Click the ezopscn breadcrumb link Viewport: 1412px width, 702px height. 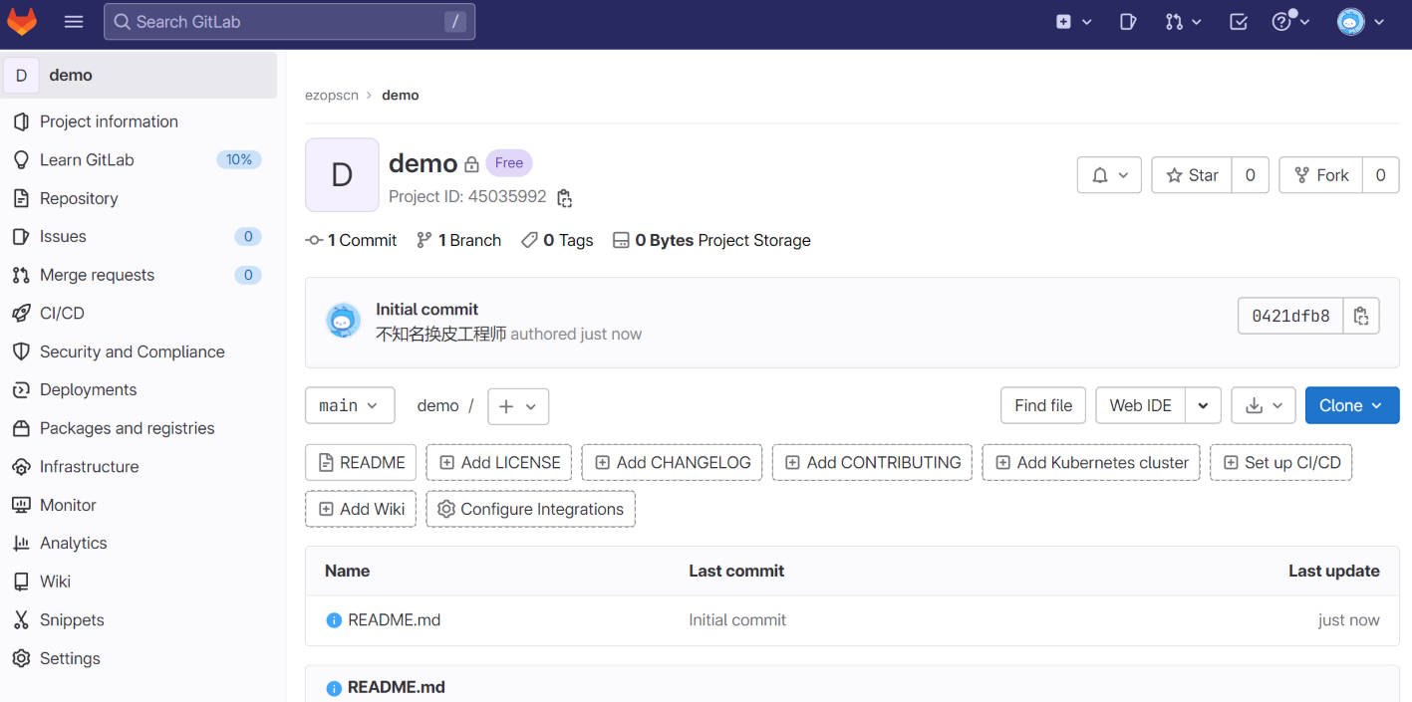pyautogui.click(x=332, y=96)
